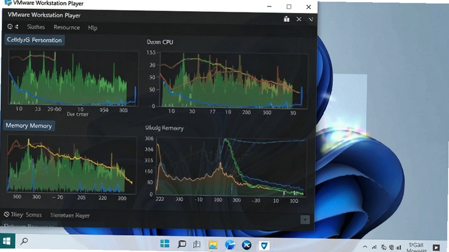
Task: Click inside the Slkcdg Remeıry graph area
Action: coord(231,167)
